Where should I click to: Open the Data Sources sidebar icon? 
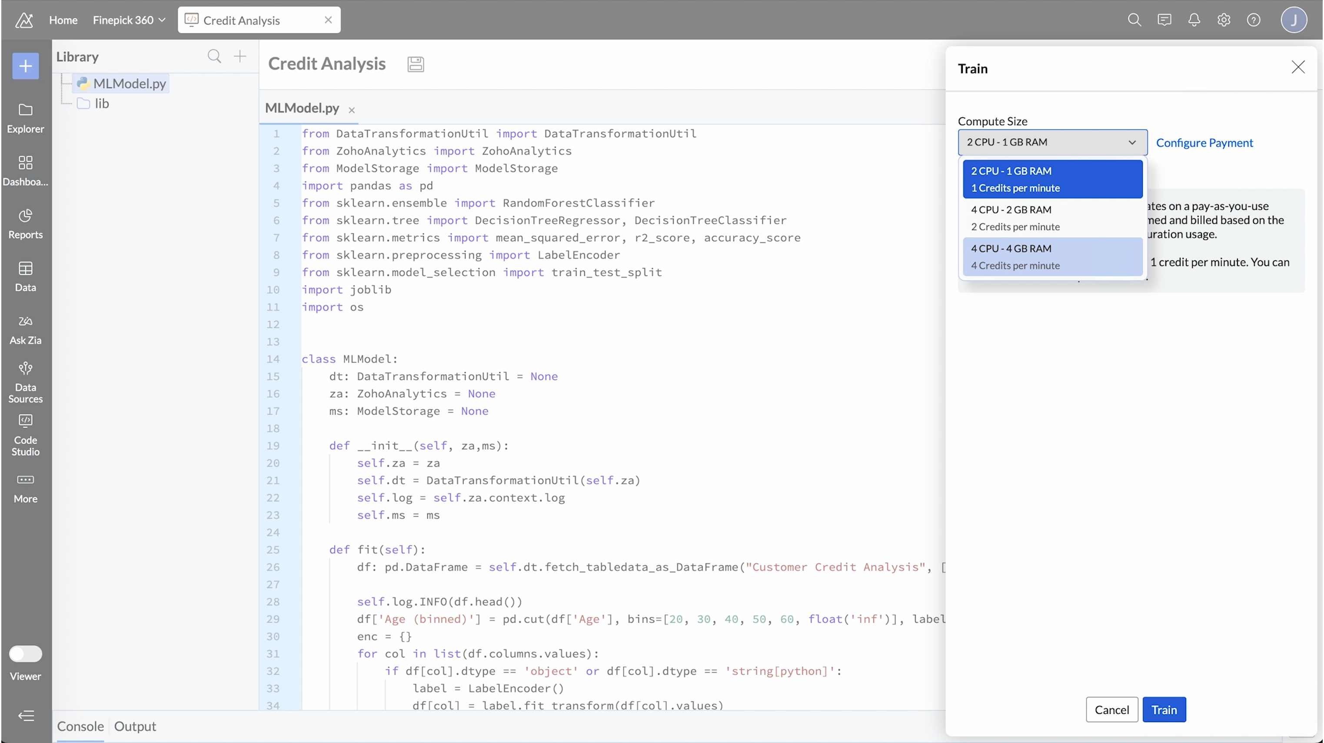click(25, 382)
